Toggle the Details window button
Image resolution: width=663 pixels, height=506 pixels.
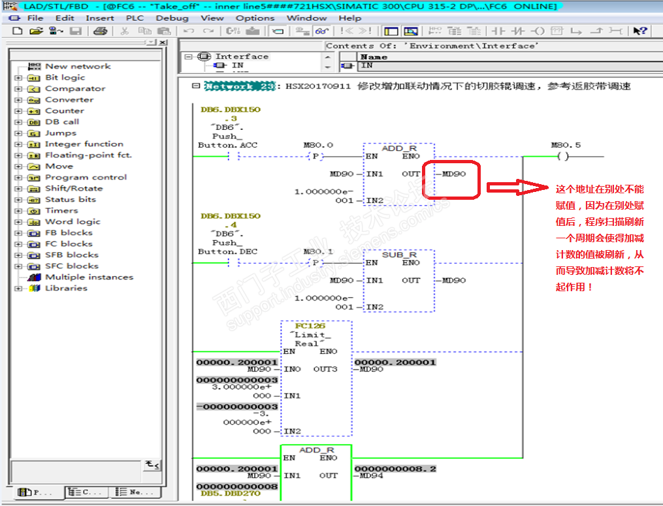(411, 31)
